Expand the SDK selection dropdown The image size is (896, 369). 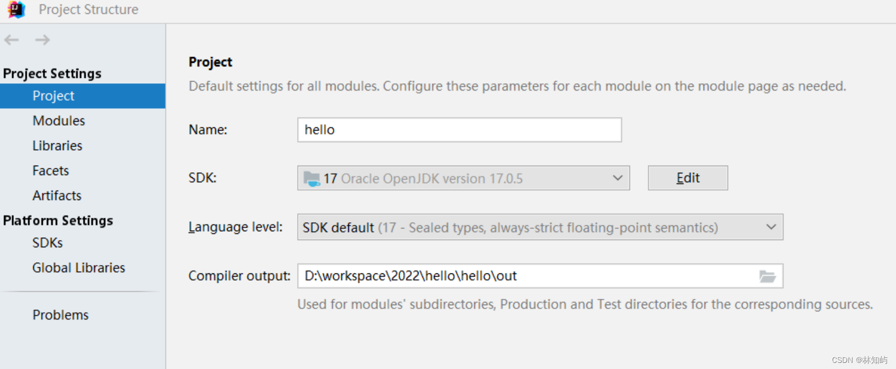(x=617, y=178)
